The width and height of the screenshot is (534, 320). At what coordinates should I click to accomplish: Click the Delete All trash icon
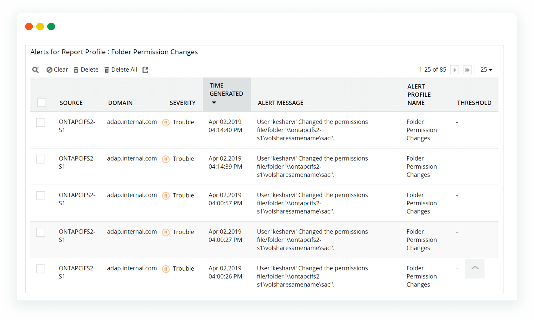click(107, 70)
